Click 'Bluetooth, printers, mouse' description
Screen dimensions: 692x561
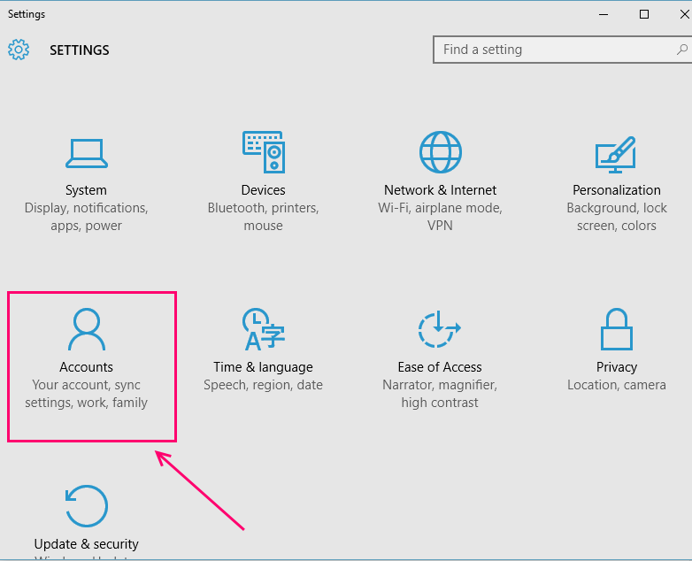(x=263, y=217)
